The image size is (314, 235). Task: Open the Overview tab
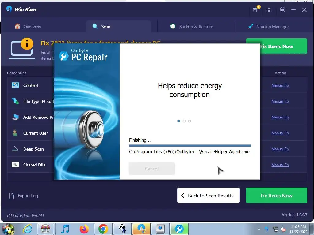tap(28, 27)
